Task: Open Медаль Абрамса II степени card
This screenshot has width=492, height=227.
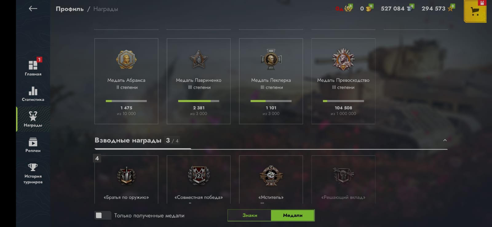Action: point(126,81)
